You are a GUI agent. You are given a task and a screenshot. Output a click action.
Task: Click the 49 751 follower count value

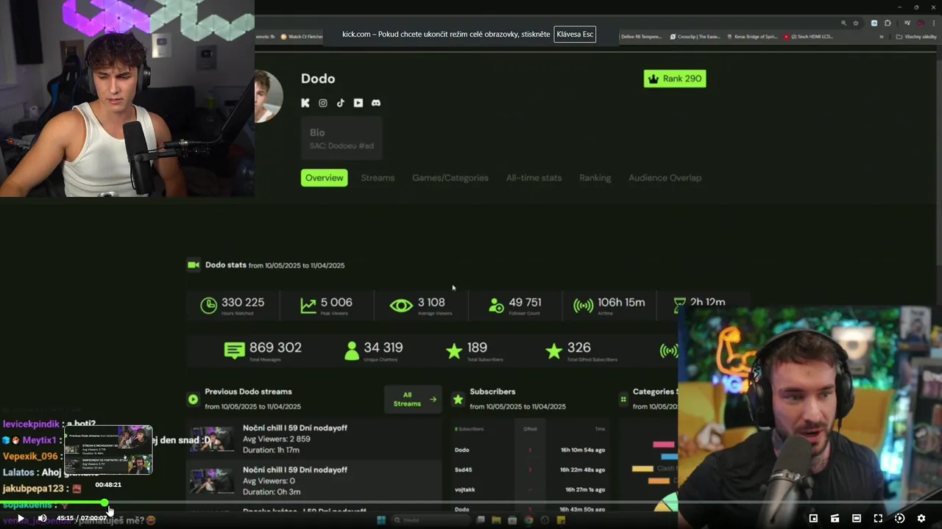coord(525,302)
